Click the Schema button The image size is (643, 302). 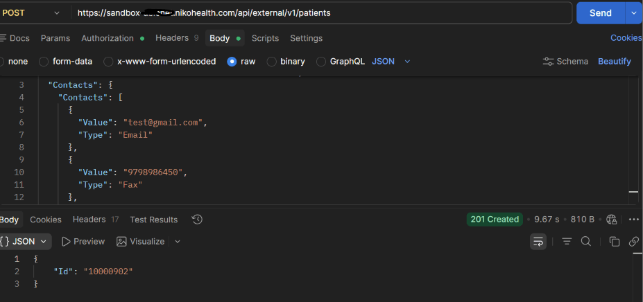click(x=565, y=62)
